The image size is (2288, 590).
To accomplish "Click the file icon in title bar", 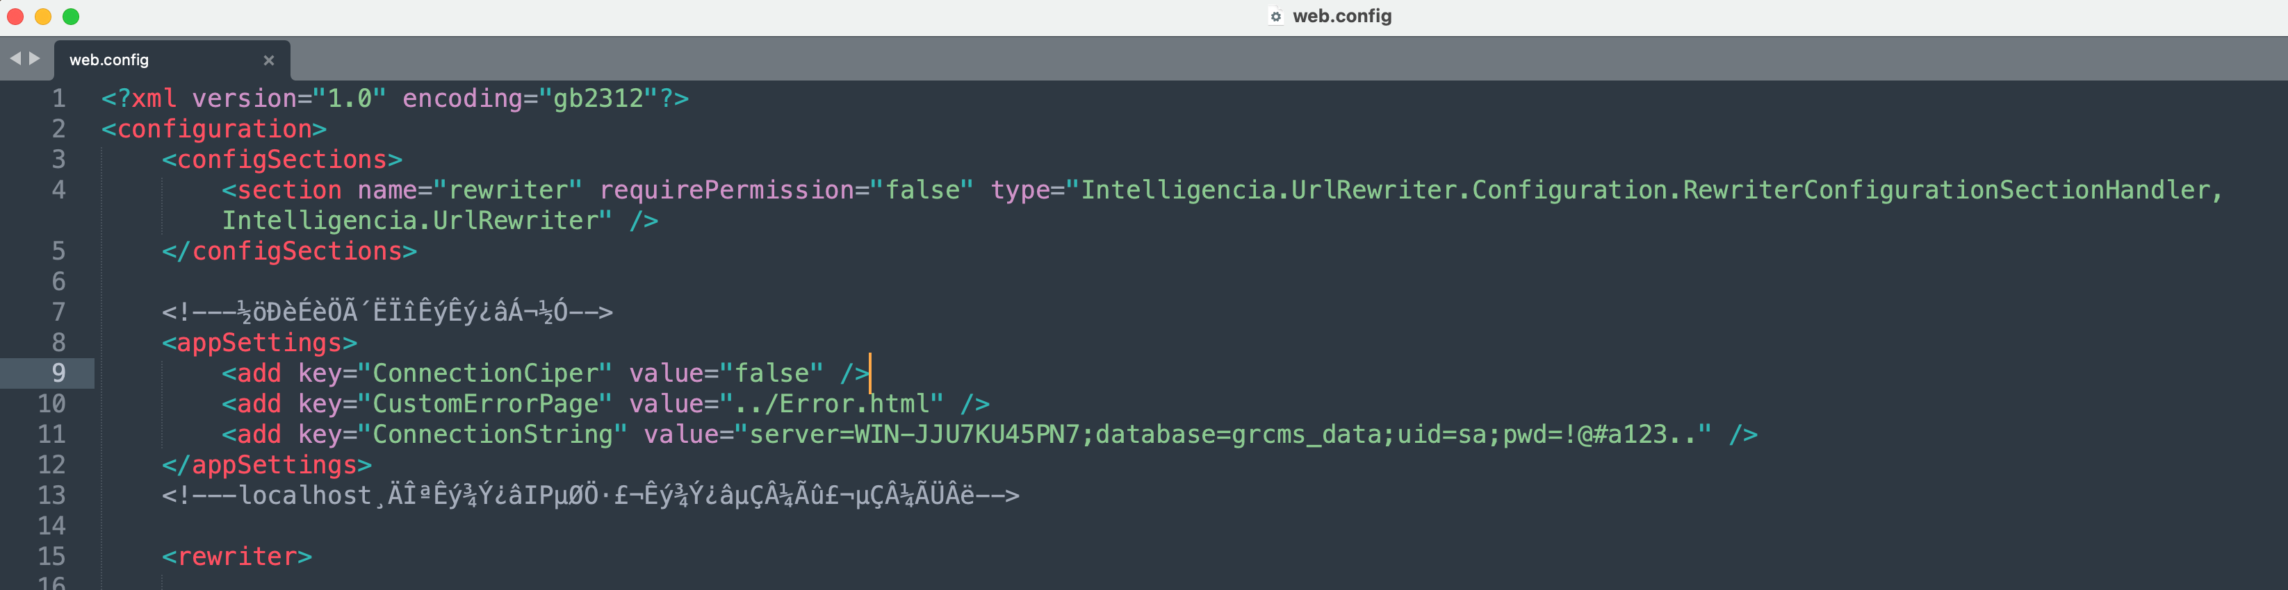I will click(1275, 16).
